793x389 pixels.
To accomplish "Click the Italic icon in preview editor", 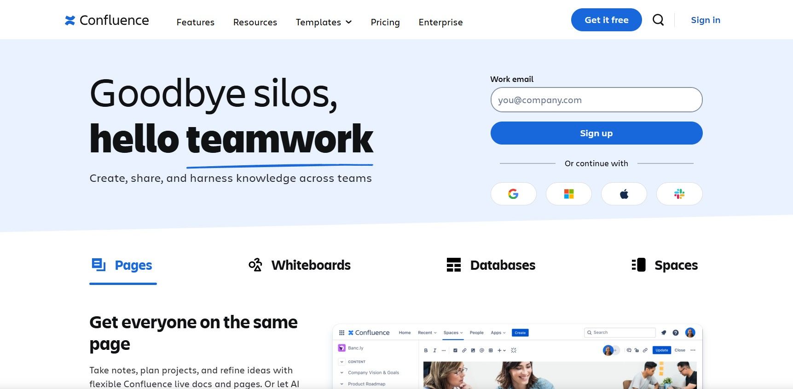I will click(434, 350).
